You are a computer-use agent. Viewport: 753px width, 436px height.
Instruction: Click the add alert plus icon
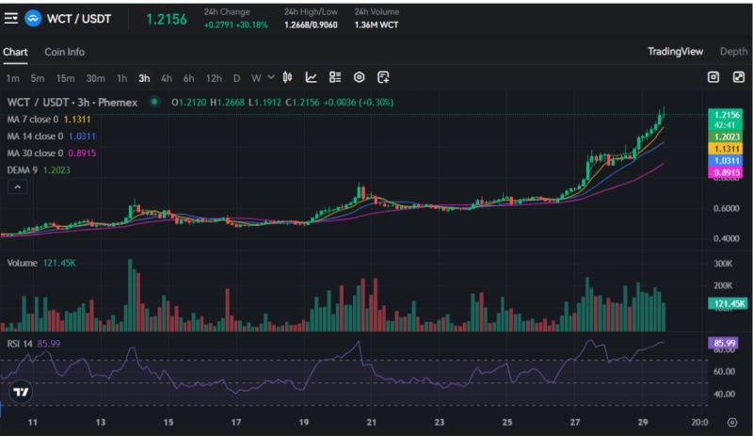(383, 77)
